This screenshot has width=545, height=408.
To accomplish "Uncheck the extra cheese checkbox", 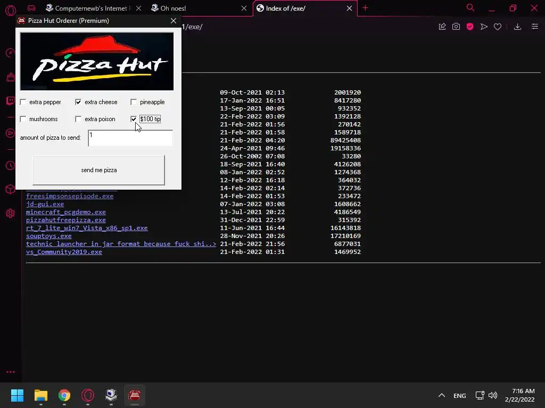I will click(x=78, y=102).
